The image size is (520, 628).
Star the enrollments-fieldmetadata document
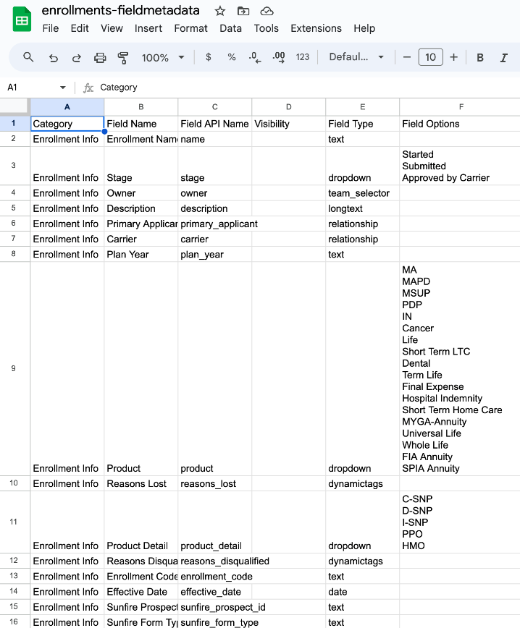tap(219, 11)
